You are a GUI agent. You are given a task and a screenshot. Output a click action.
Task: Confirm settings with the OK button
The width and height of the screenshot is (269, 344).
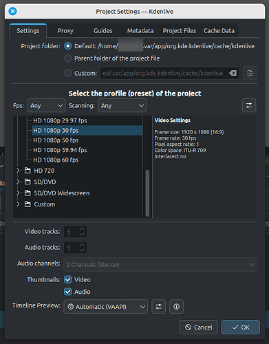241,327
